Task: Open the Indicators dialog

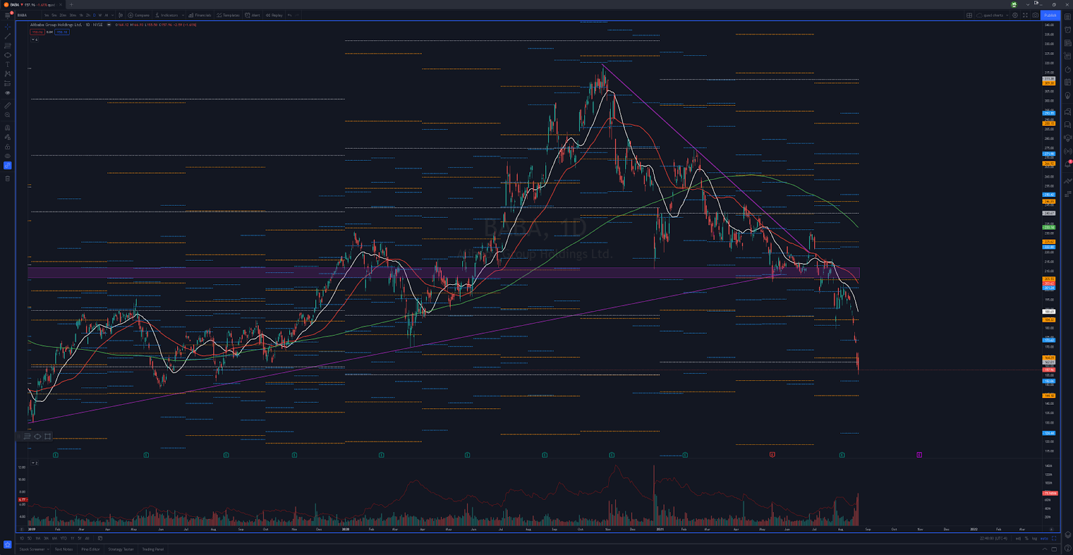Action: 166,15
